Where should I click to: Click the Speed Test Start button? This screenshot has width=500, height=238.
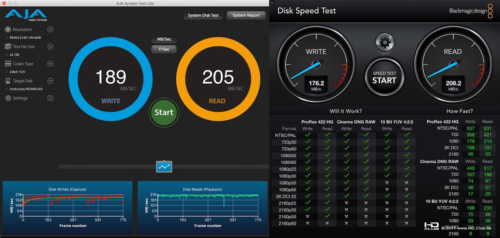[x=384, y=77]
